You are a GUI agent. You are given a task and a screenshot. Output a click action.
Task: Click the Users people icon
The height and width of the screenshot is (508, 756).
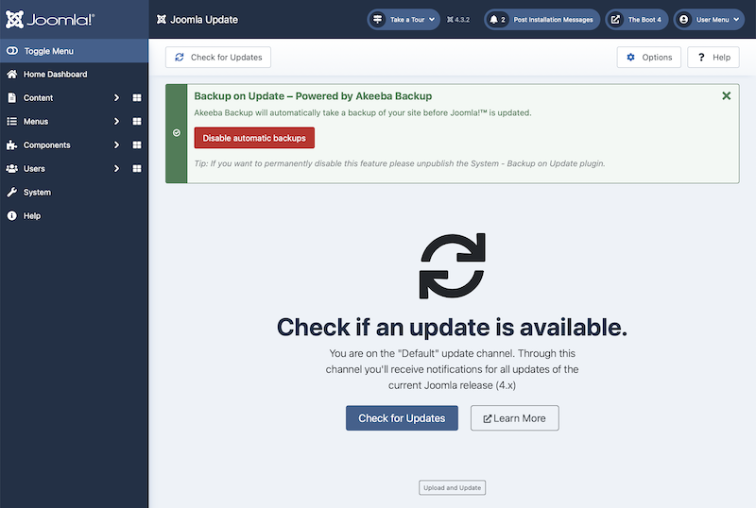12,169
